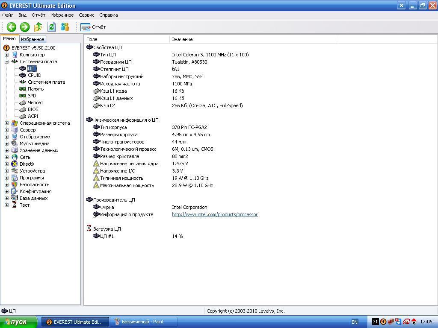Click the Мультимедиа speaker icon
The image size is (438, 328).
click(15, 143)
